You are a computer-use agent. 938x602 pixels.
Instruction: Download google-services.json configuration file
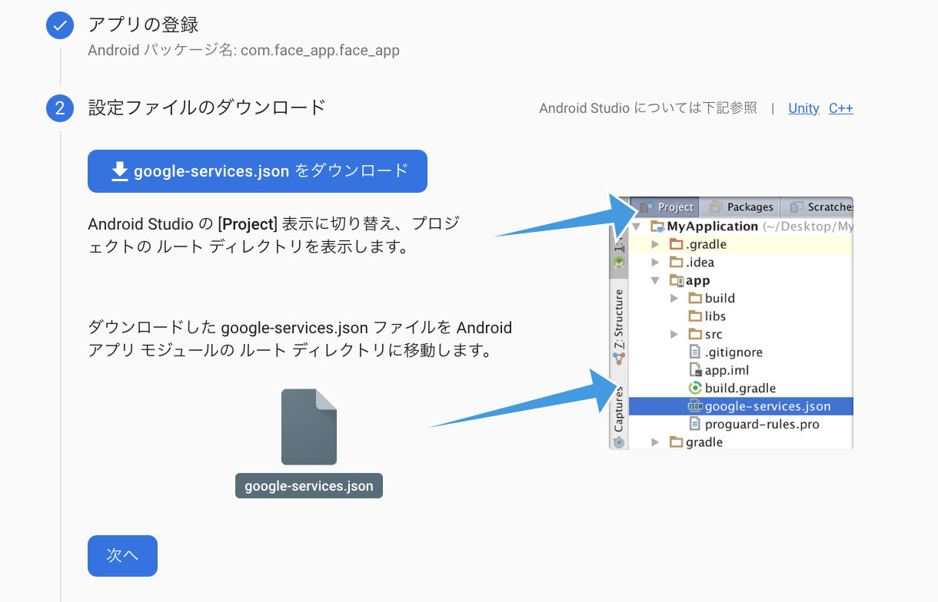(x=257, y=170)
